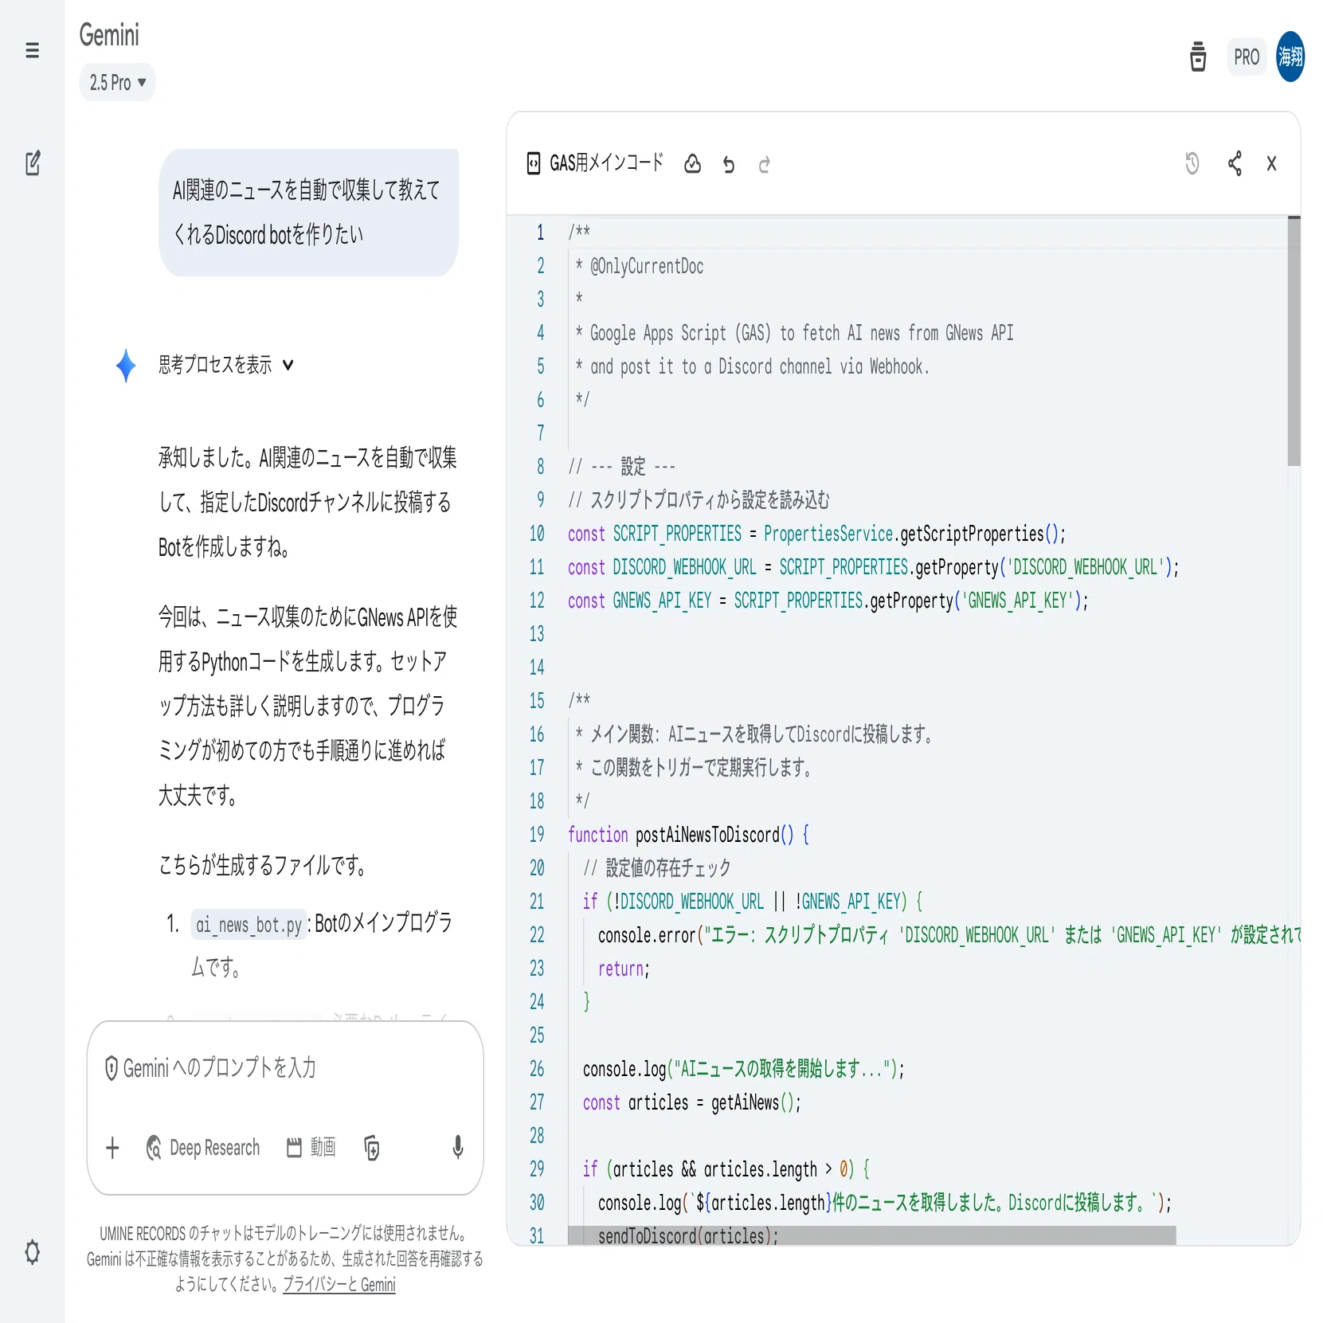
Task: Click the PRO badge
Action: 1247,57
